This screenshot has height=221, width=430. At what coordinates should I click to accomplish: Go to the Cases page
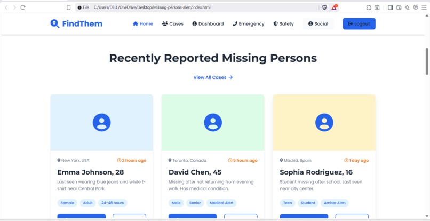click(x=172, y=24)
